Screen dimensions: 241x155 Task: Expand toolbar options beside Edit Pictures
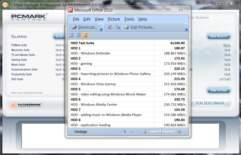pyautogui.click(x=187, y=28)
